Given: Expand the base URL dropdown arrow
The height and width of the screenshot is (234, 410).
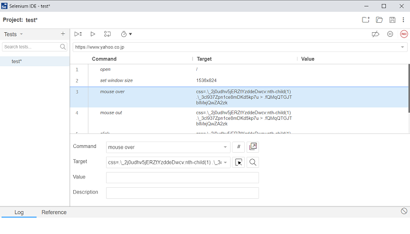Looking at the screenshot, I should point(402,47).
